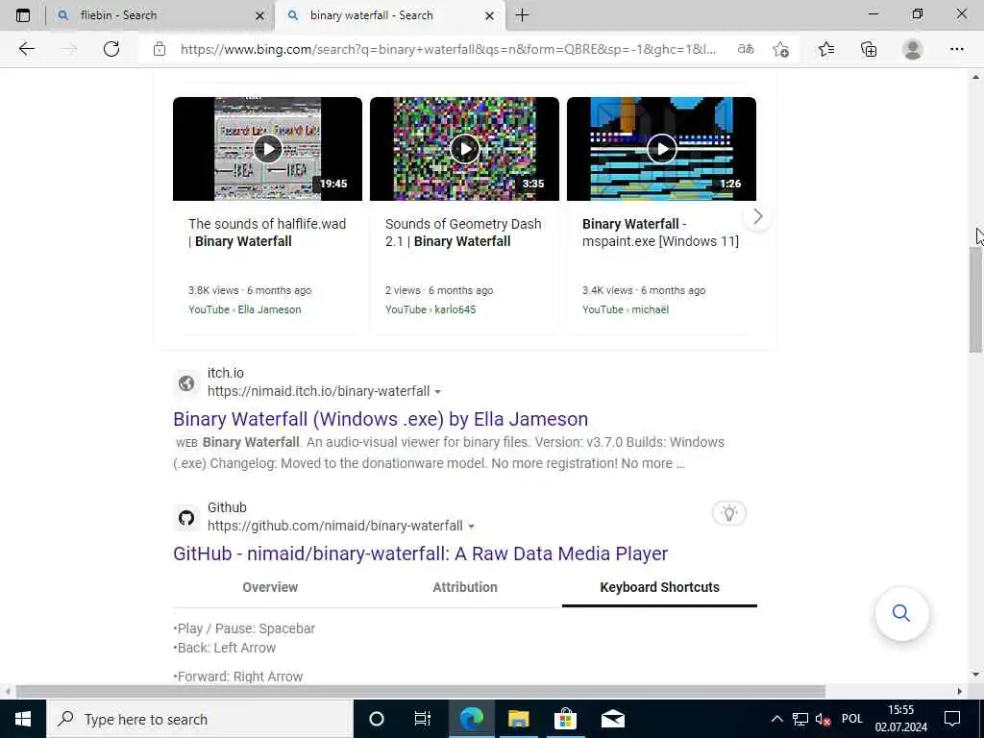Screen dimensions: 984x738
Task: Open the tab actions menu icon
Action: coord(23,15)
